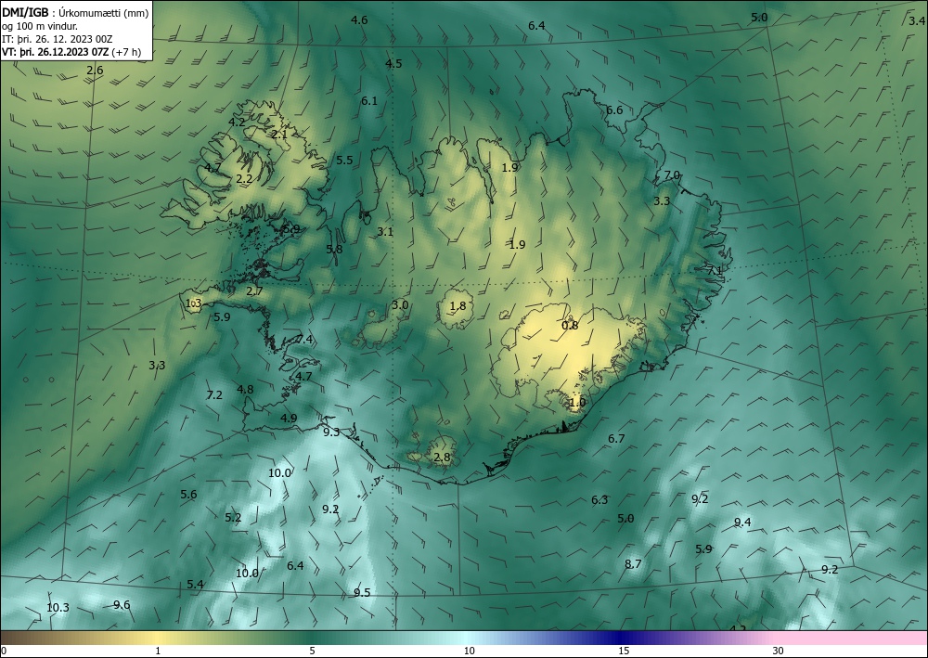Click the colorbar tick label '1'
928x658 pixels.
tap(158, 651)
